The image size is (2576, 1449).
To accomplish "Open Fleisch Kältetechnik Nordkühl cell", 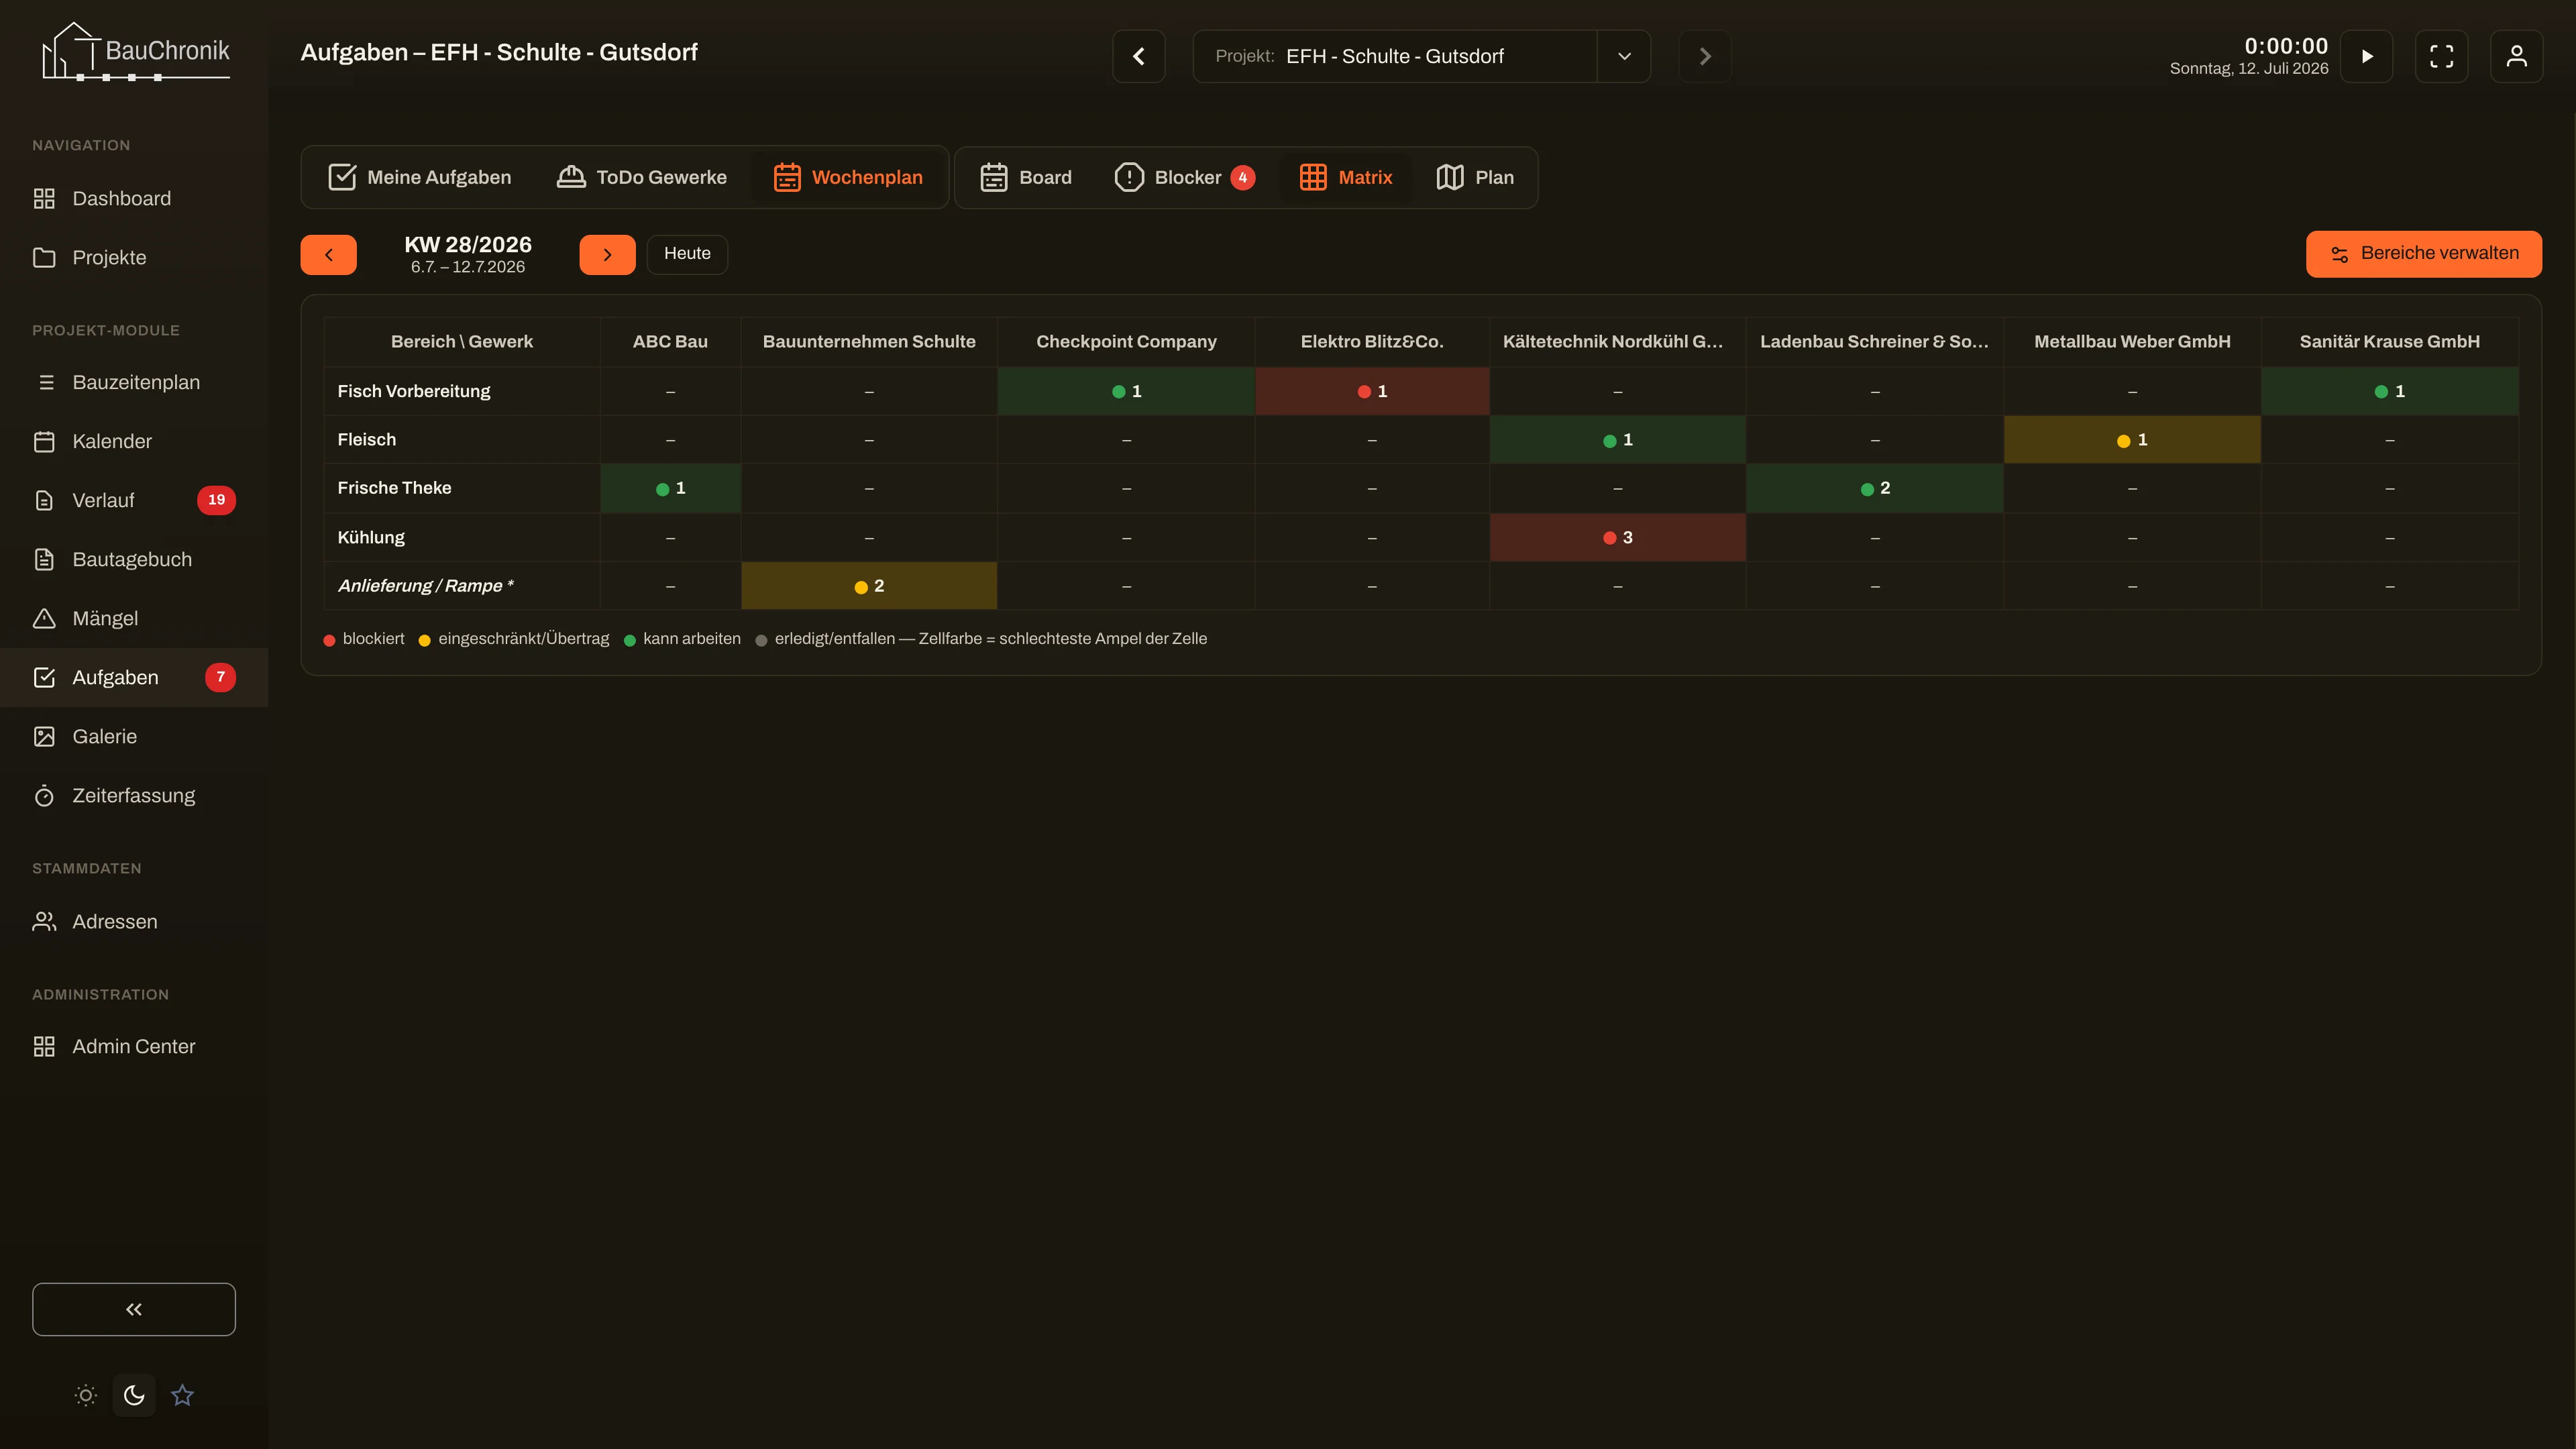I will [1617, 440].
